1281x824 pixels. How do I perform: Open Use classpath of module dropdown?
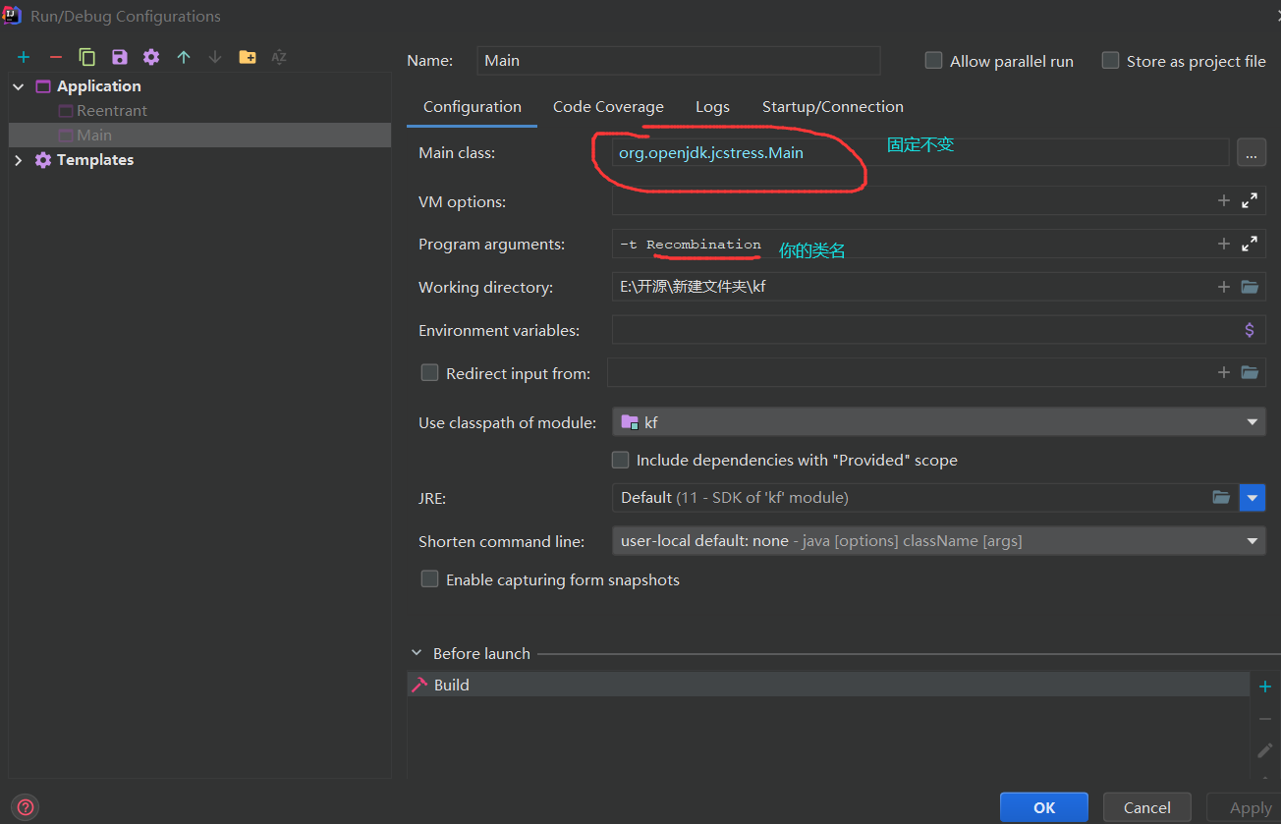939,421
